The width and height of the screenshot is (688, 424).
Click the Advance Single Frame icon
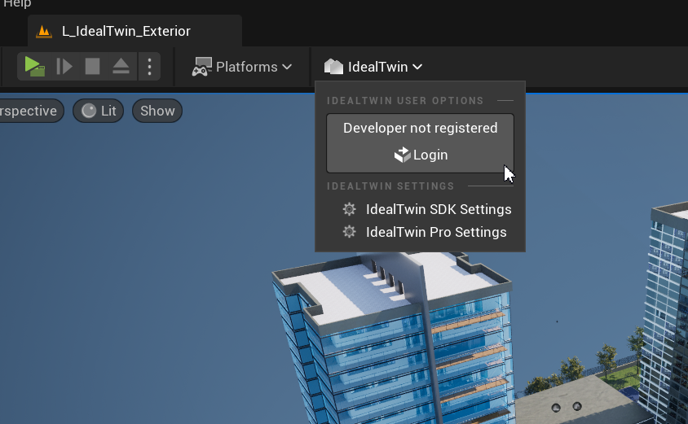click(64, 67)
